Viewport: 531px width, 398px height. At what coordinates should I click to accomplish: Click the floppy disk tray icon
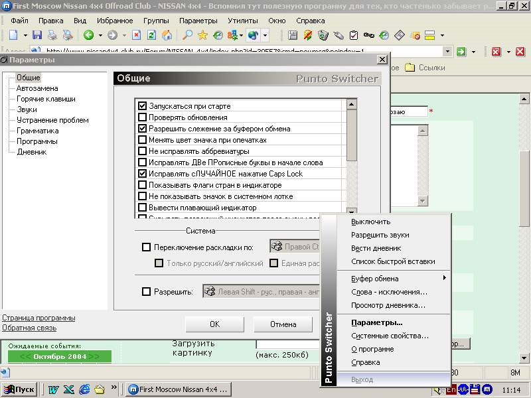click(475, 389)
